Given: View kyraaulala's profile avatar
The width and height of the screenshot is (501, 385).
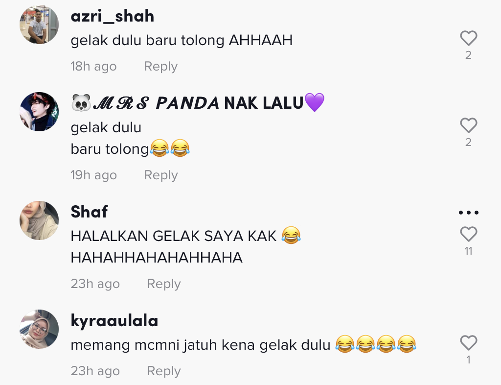Looking at the screenshot, I should click(39, 329).
